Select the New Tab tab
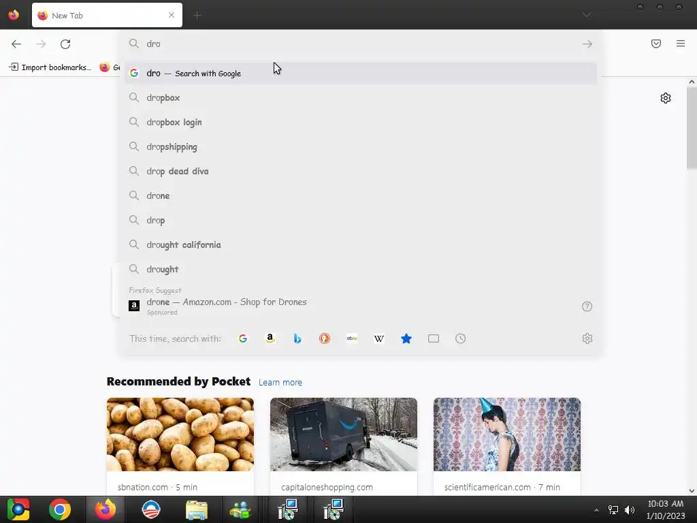This screenshot has width=697, height=523. tap(107, 15)
